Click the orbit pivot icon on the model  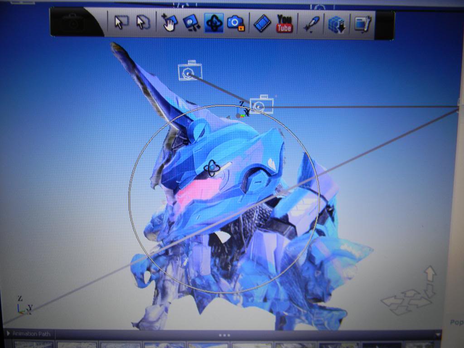coord(212,169)
